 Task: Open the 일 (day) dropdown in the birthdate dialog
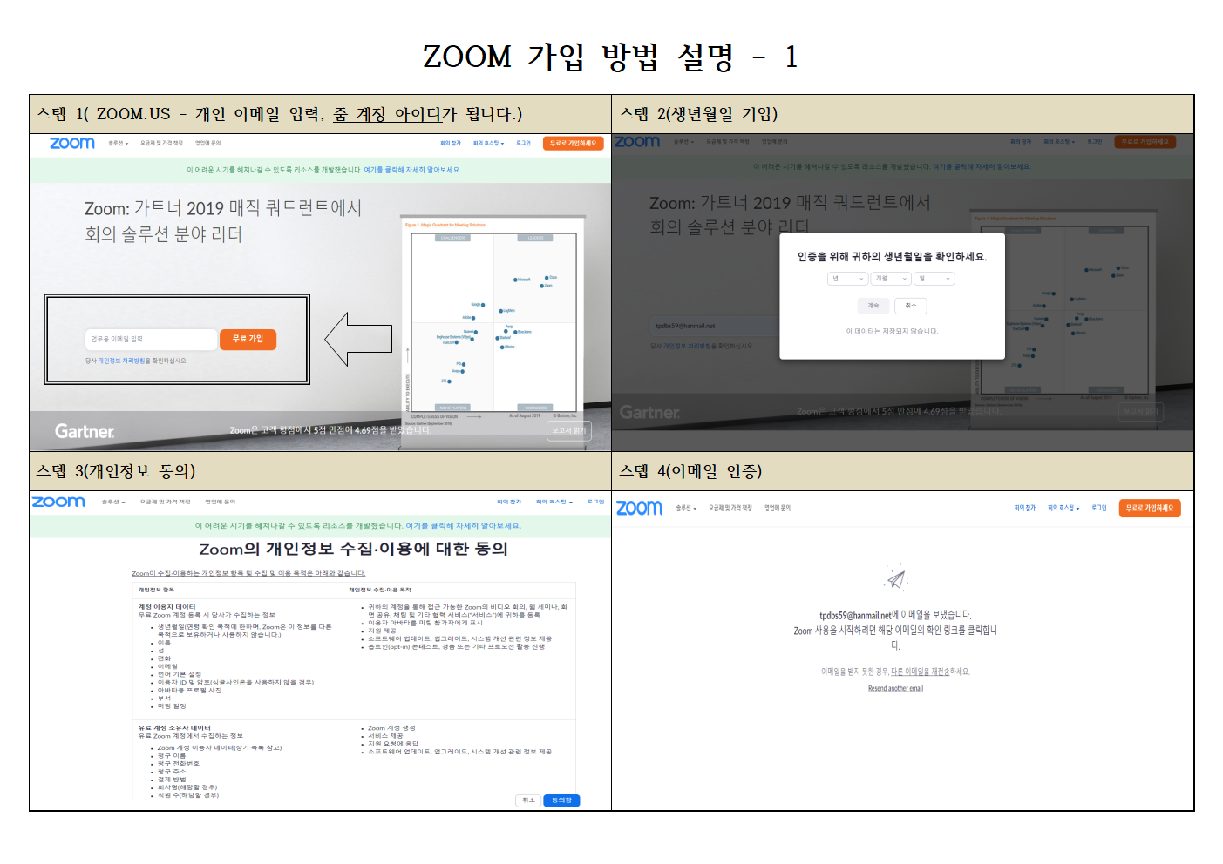[x=934, y=279]
